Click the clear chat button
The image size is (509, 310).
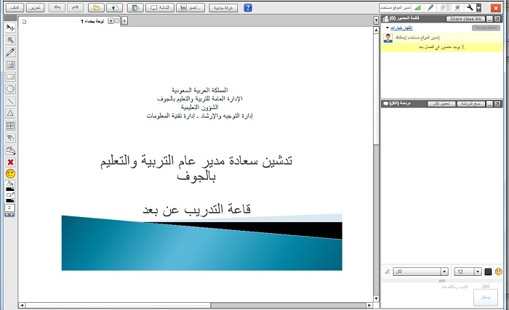471,104
